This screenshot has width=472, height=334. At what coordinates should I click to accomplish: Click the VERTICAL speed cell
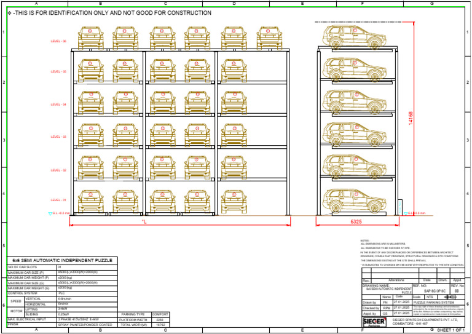click(41, 299)
